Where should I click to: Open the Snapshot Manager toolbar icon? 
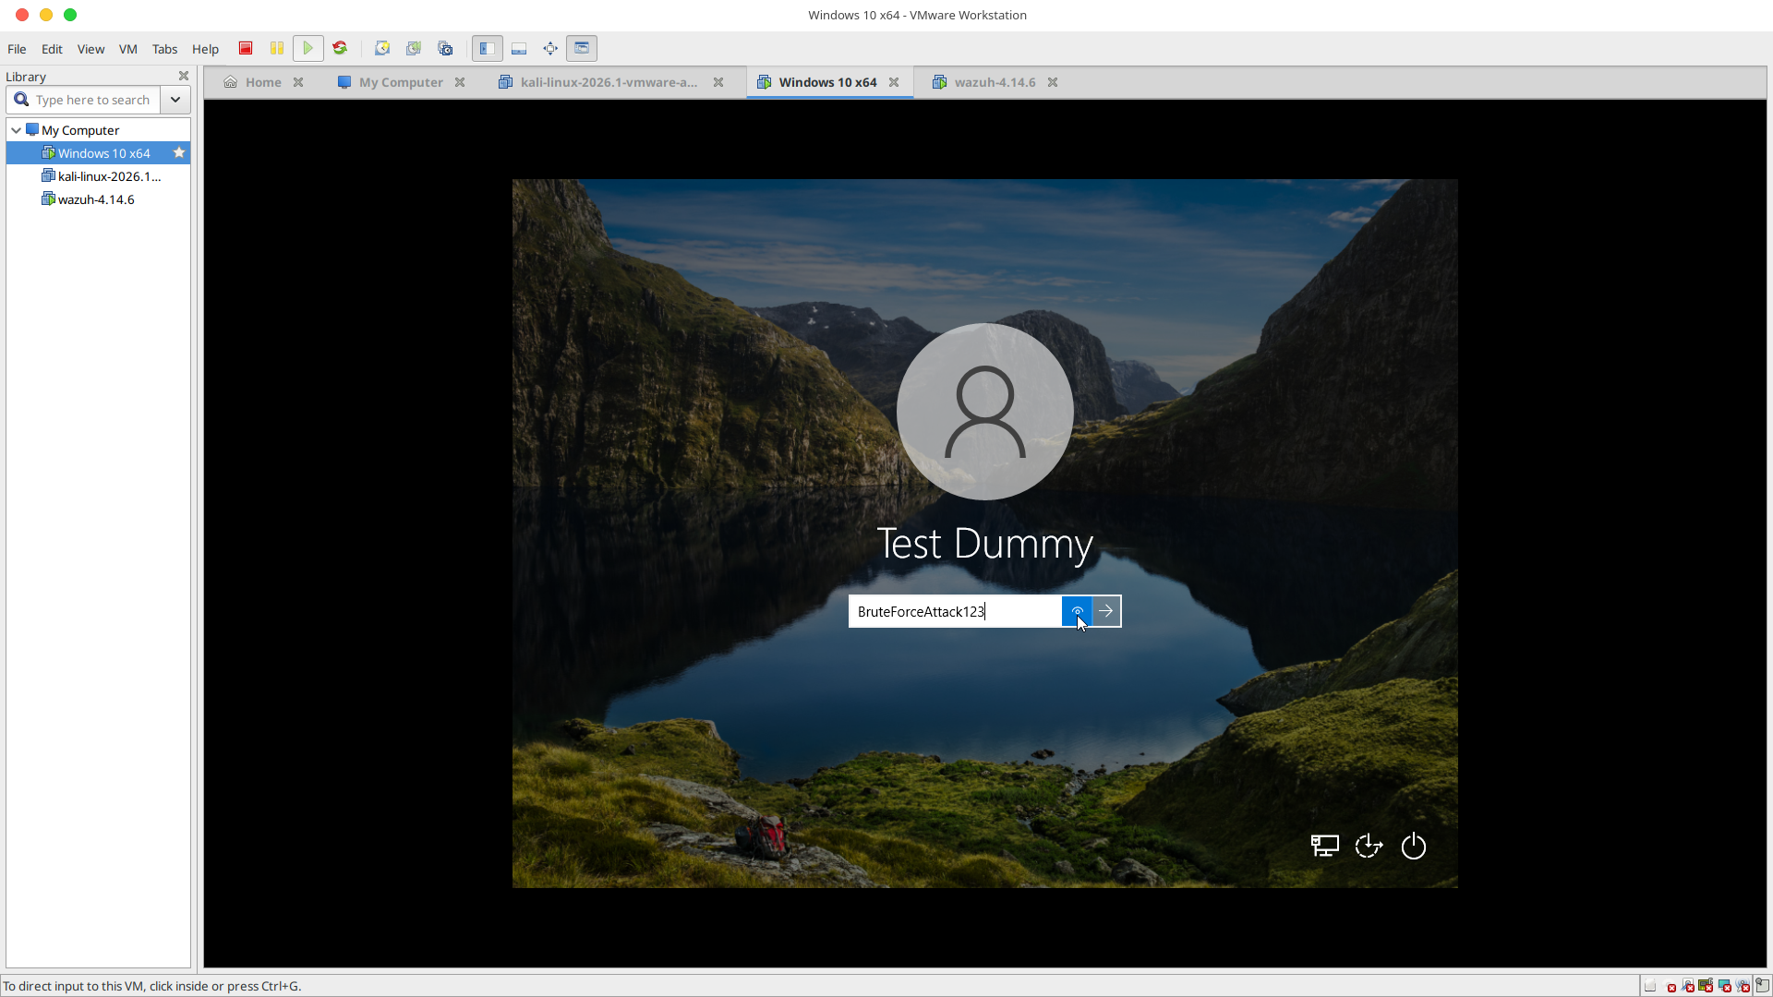click(445, 48)
